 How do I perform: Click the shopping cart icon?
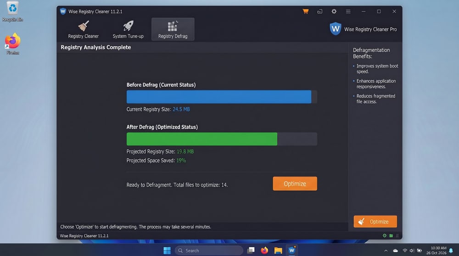pyautogui.click(x=306, y=11)
